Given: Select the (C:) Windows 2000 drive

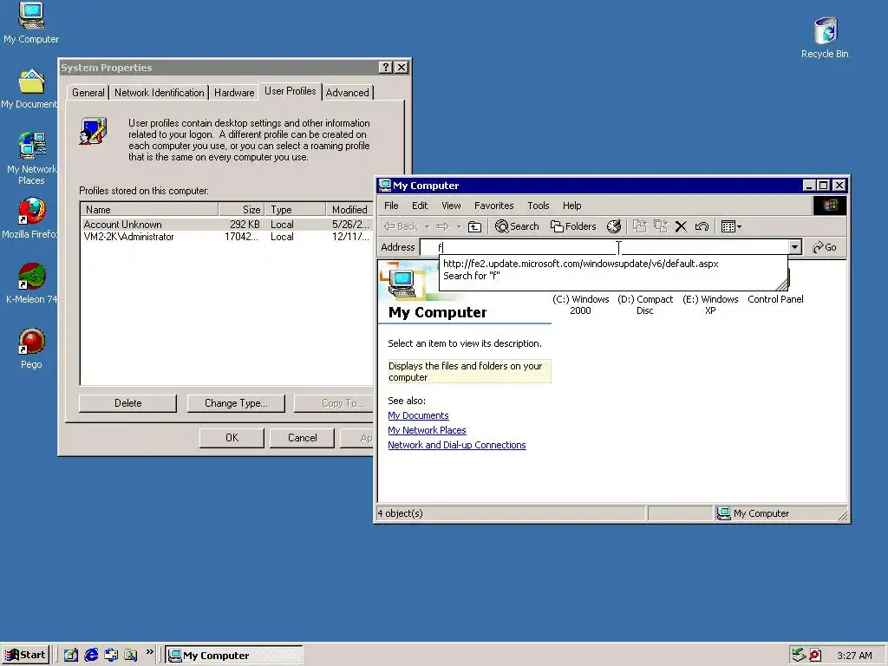Looking at the screenshot, I should 580,304.
